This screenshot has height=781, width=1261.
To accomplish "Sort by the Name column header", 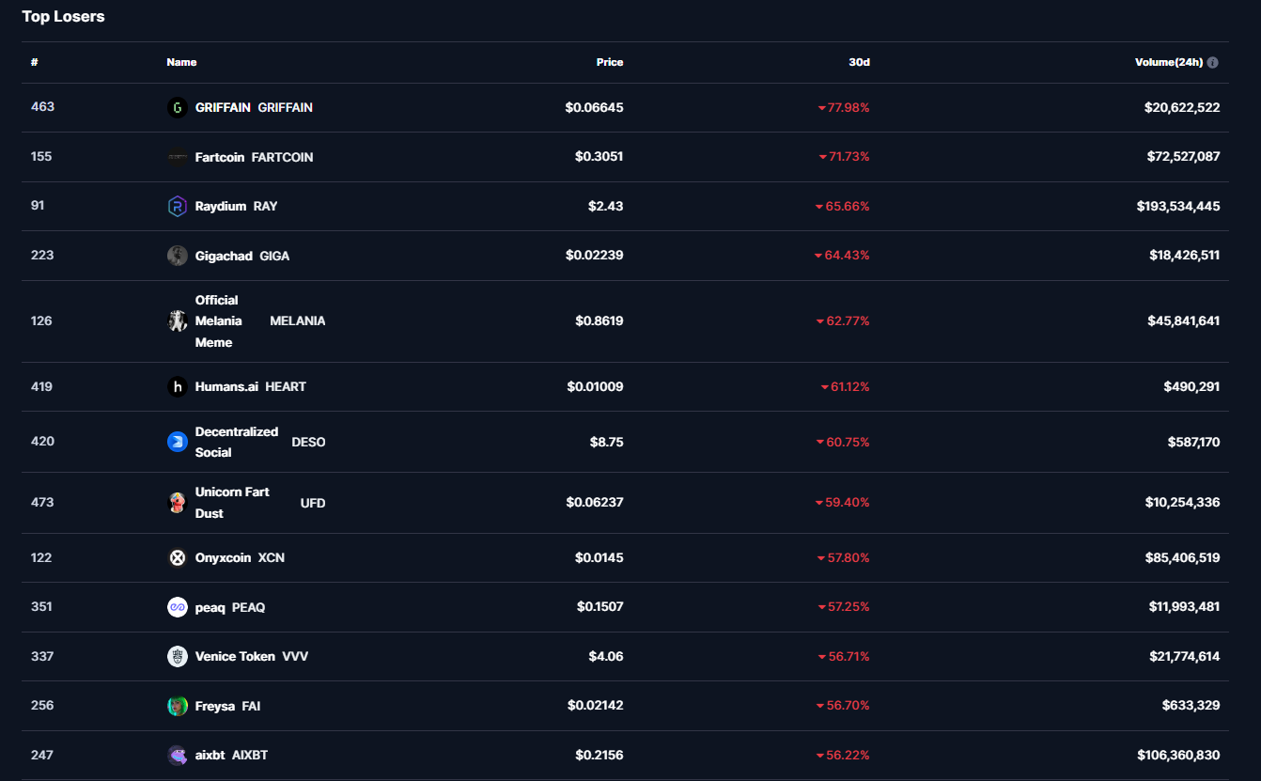I will [x=181, y=63].
